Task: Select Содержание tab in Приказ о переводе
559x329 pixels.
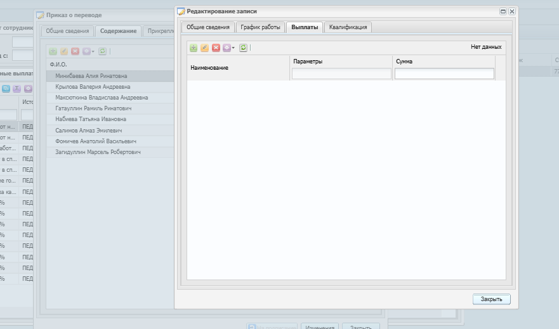Action: pyautogui.click(x=119, y=31)
